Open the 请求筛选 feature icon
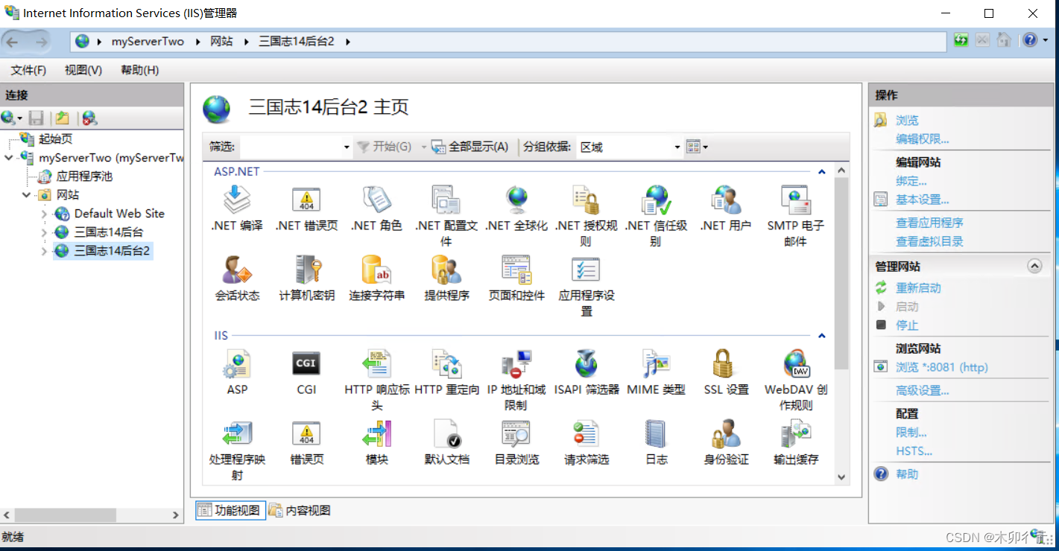Screen dimensions: 1059x551 click(587, 433)
